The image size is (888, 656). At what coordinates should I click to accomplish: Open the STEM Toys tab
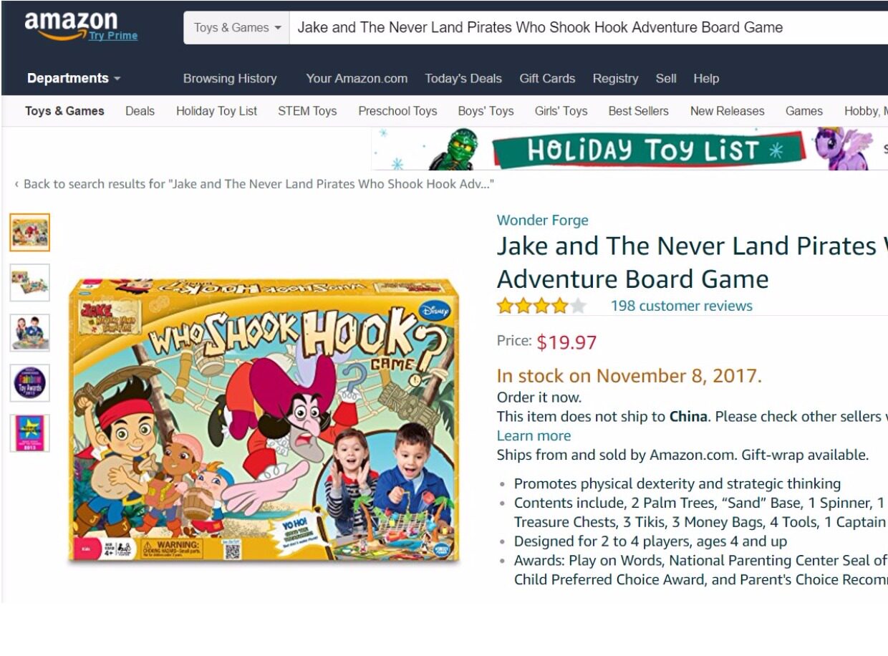point(307,111)
